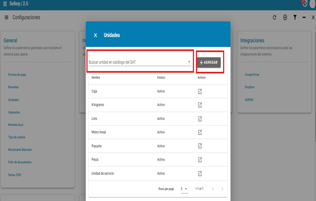The image size is (316, 201).
Task: Select the Metro lineal name cell
Action: [x=99, y=132]
